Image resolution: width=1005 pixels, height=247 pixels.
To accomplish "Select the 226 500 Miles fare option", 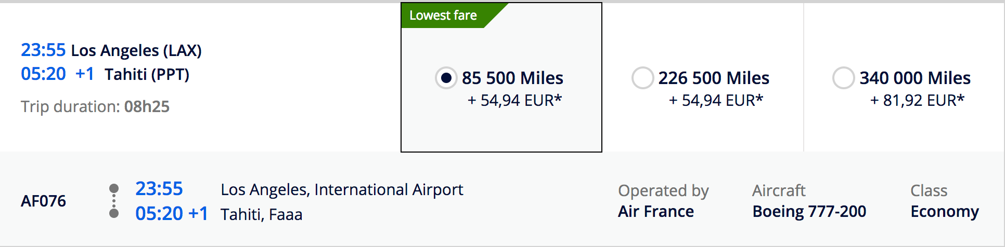I will click(642, 78).
